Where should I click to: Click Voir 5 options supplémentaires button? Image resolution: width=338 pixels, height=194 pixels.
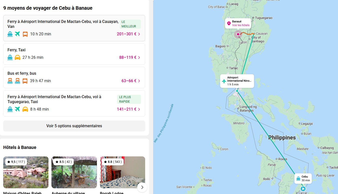pos(74,126)
